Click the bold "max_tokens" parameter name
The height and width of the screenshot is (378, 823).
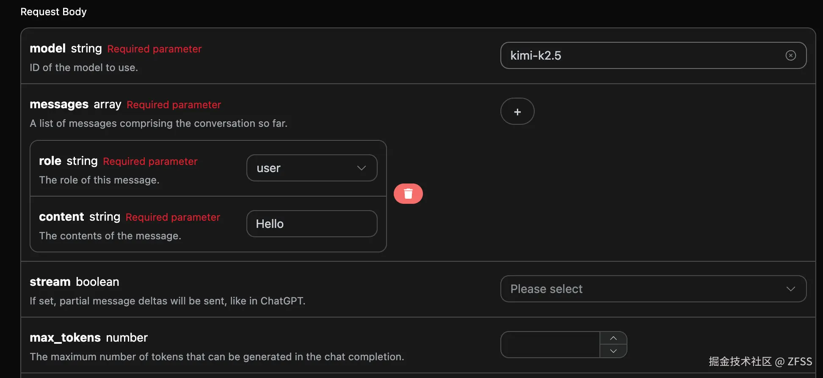coord(65,338)
